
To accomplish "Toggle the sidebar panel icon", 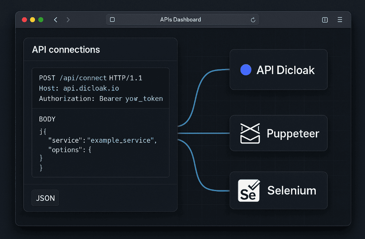I will tap(325, 20).
